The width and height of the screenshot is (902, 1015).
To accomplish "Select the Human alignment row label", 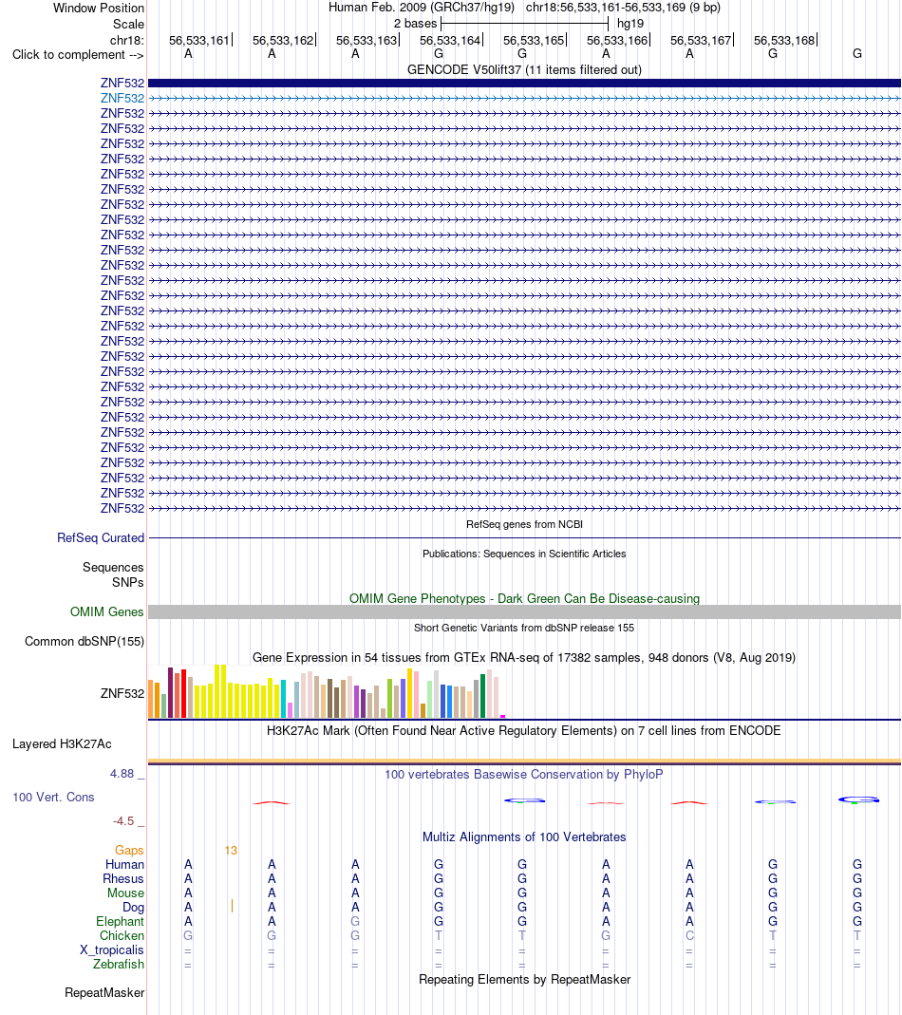I will (124, 865).
